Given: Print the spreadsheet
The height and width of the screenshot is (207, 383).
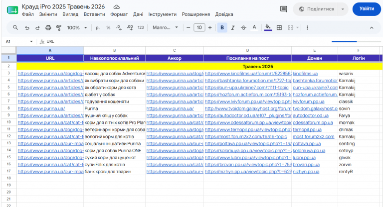Looking at the screenshot, I should coord(48,28).
